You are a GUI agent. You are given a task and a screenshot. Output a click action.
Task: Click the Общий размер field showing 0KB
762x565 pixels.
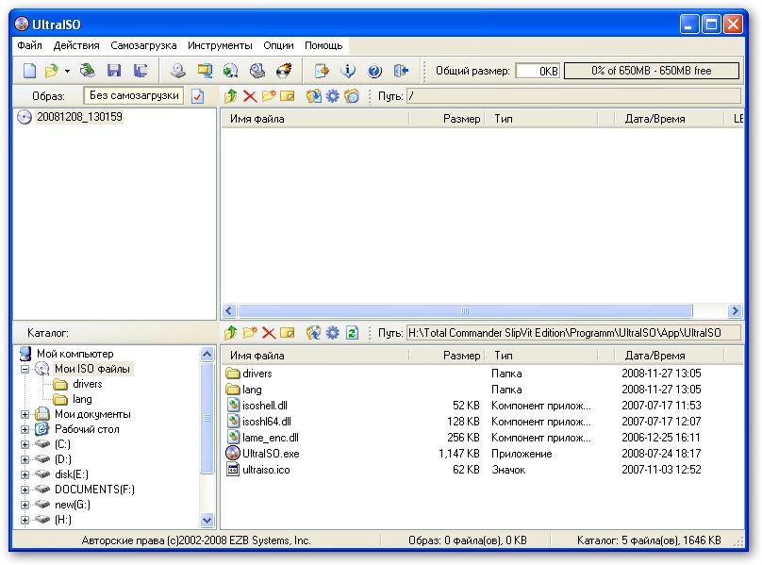538,71
